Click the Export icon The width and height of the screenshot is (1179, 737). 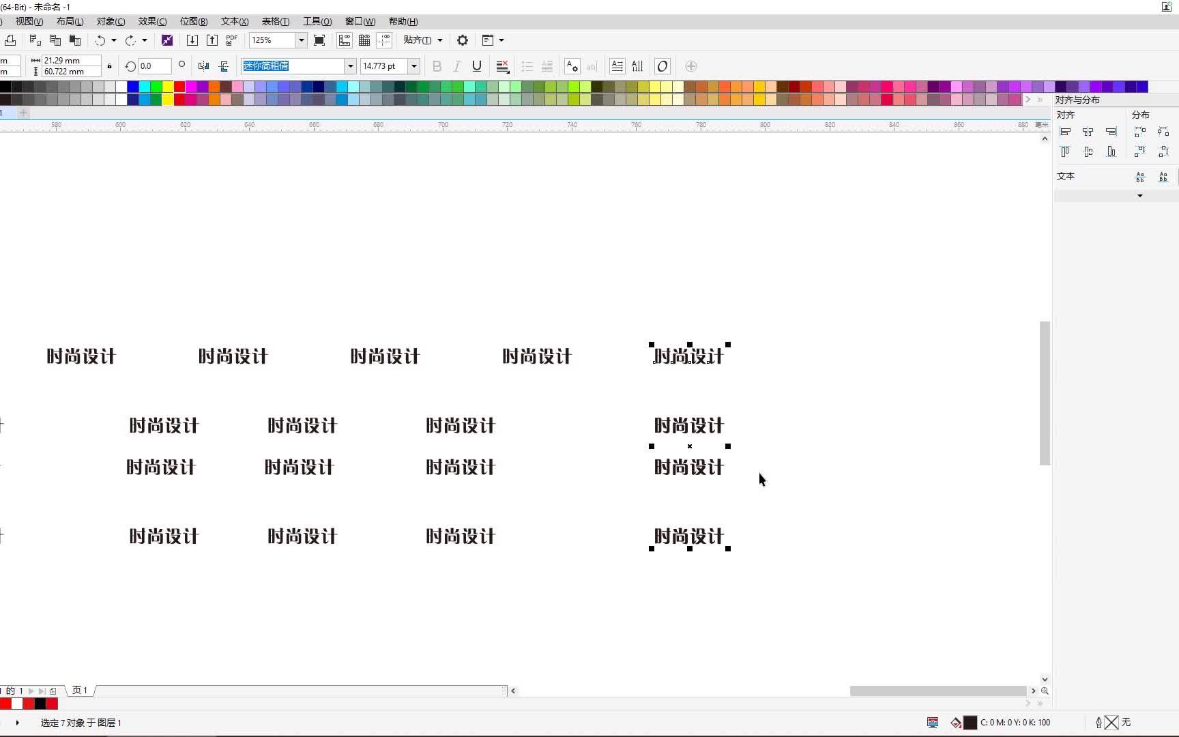point(212,40)
